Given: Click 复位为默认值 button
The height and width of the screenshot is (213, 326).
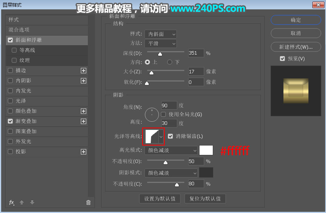Looking at the screenshot, I should pyautogui.click(x=205, y=199).
